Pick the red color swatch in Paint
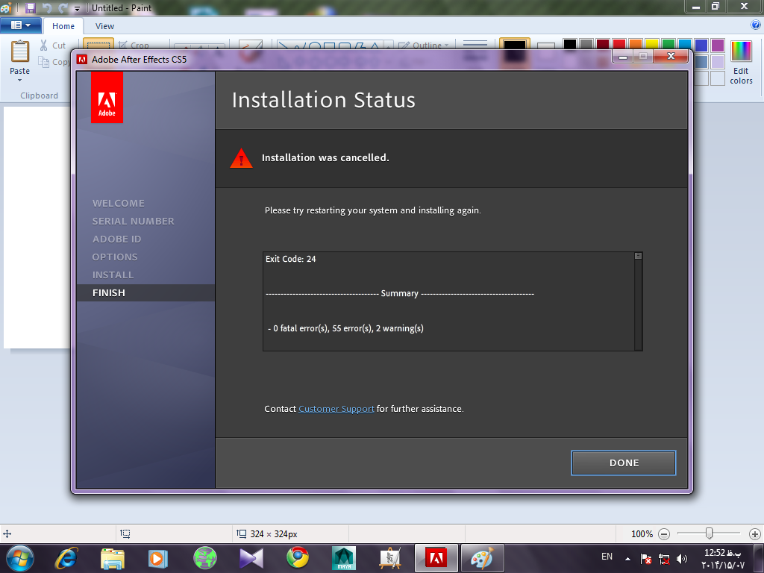 point(619,44)
